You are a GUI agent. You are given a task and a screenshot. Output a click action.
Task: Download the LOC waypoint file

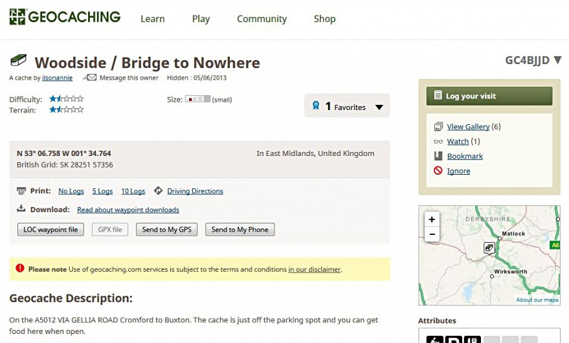pos(50,230)
